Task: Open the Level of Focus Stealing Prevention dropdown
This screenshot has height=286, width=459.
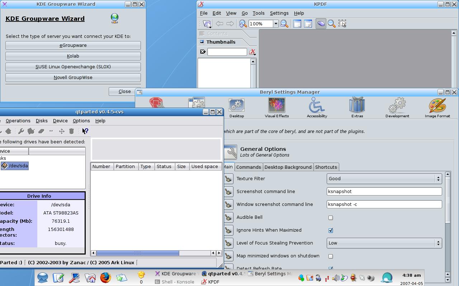Action: (384, 243)
